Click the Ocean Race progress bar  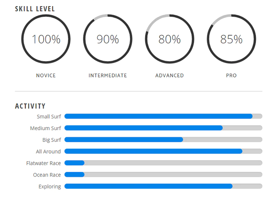pyautogui.click(x=163, y=174)
